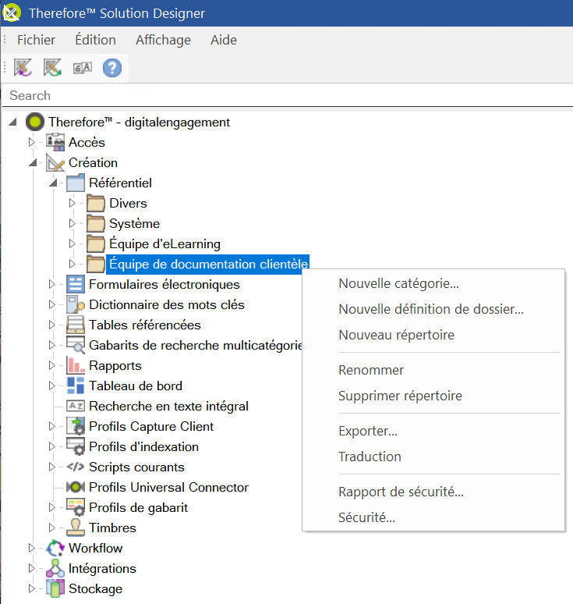Expand the Système folder
This screenshot has height=604, width=573.
click(72, 223)
